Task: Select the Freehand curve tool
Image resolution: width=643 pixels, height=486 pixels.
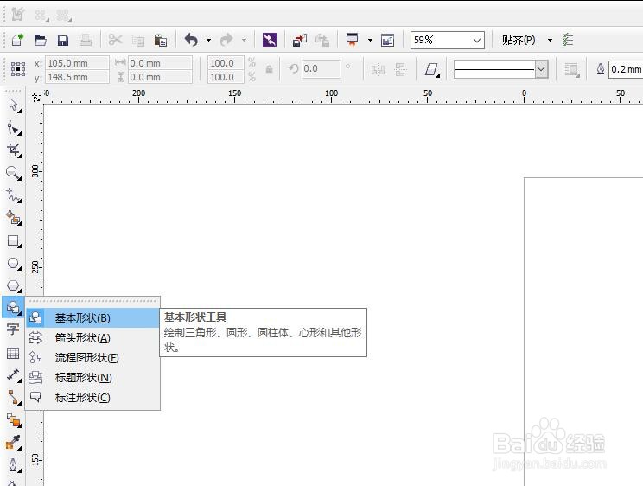Action: tap(14, 195)
